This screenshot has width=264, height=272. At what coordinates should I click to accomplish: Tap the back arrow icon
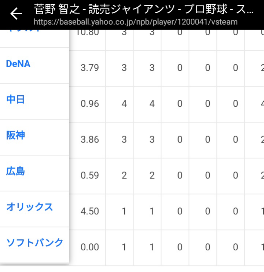coord(16,14)
